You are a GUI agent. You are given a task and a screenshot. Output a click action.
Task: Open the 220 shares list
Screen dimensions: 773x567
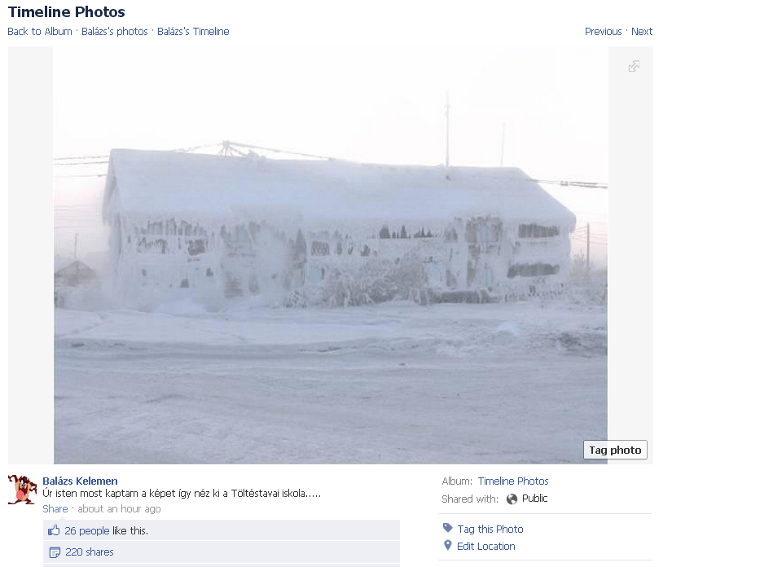pyautogui.click(x=90, y=552)
